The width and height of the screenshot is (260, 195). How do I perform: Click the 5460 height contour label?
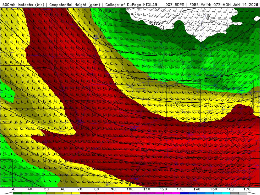click(189, 153)
